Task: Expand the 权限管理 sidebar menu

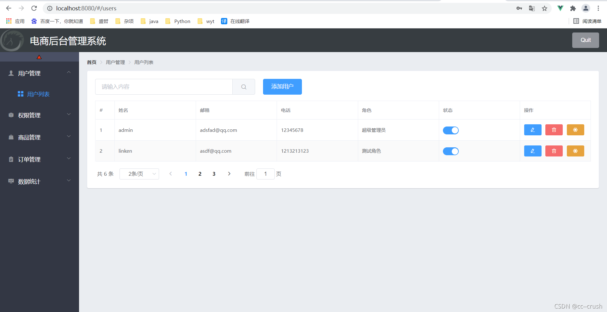Action: pos(40,115)
